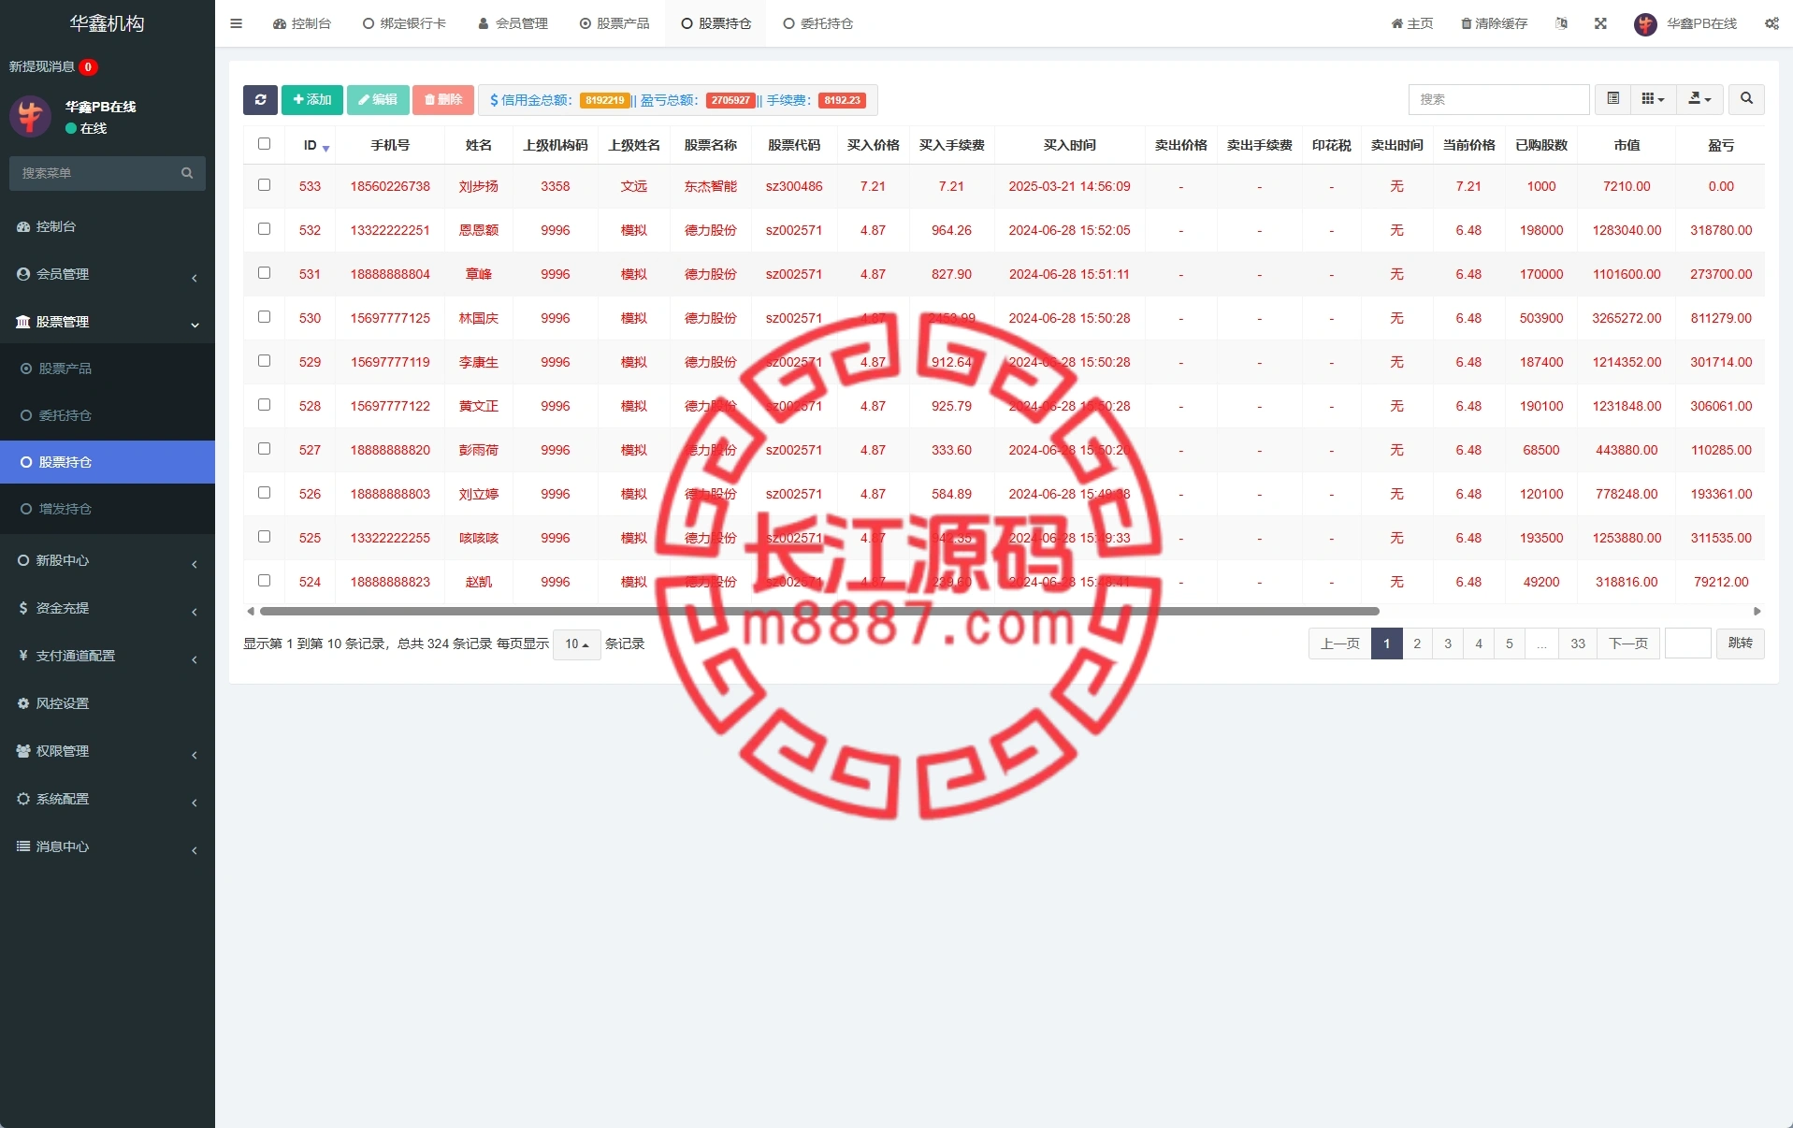Open the export data dropdown

tap(1699, 99)
